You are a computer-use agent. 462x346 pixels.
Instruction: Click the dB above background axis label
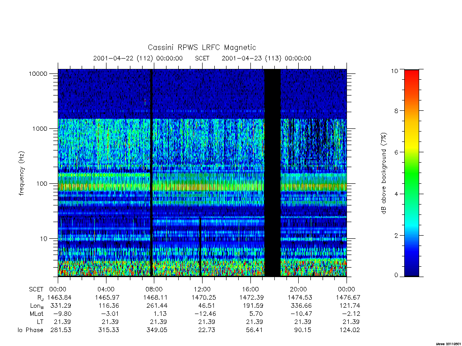(x=383, y=173)
